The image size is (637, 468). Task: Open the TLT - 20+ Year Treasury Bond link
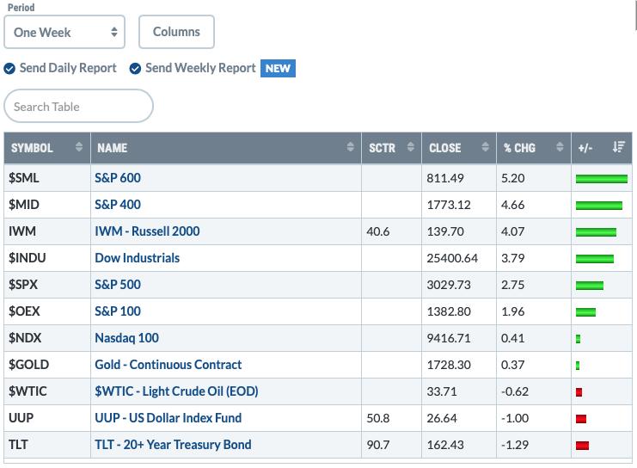click(x=173, y=445)
